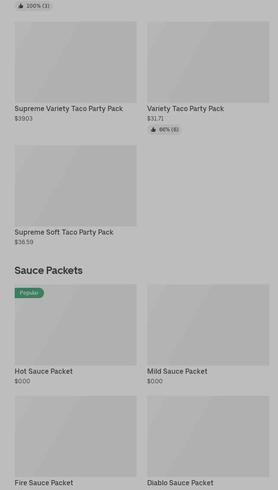Click Hot Sauce Packet name
278x490 pixels.
[x=44, y=371]
